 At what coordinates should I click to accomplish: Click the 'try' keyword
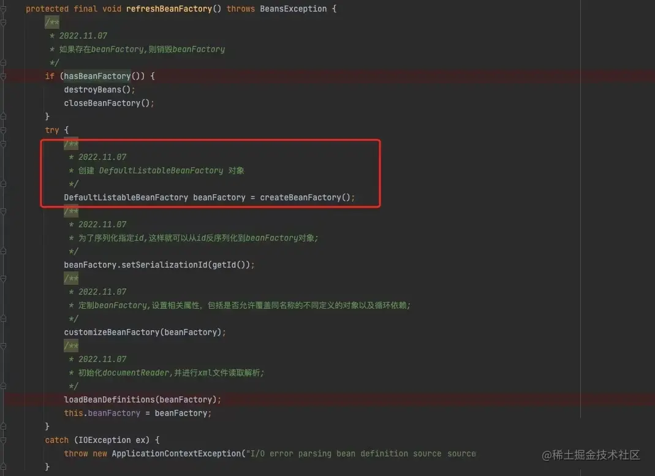click(x=52, y=130)
